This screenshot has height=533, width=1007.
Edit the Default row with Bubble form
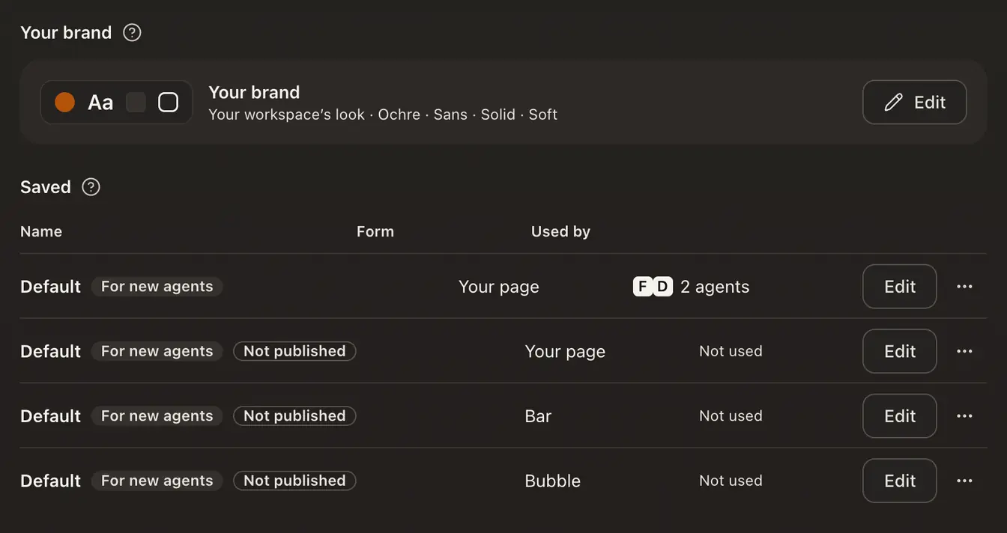[x=900, y=481]
